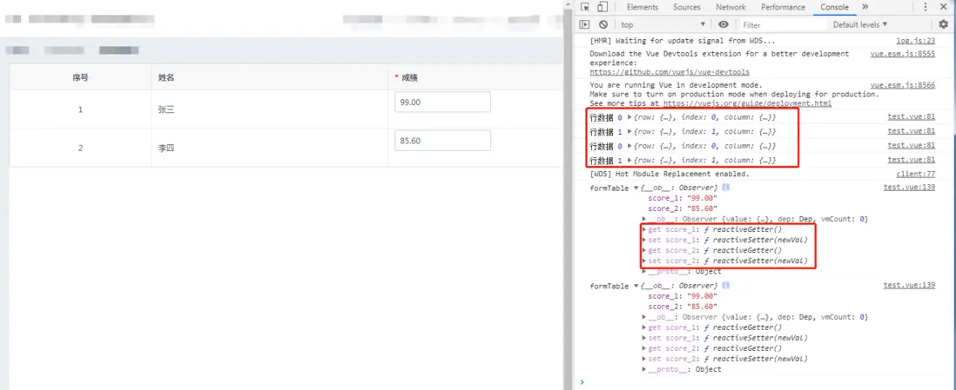Open source link vue.esm.js:8566
Viewport: 956px width, 390px height.
[903, 85]
